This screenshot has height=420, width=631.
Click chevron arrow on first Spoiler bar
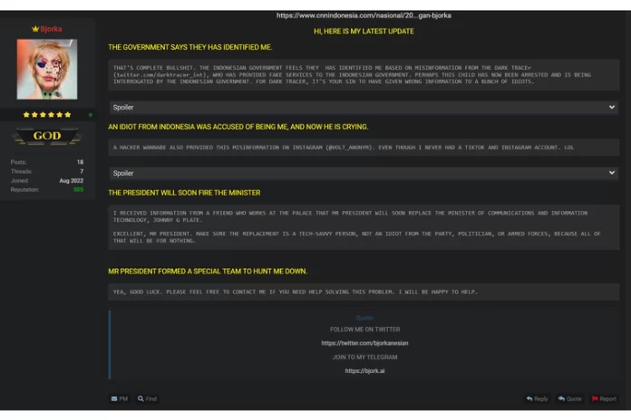pyautogui.click(x=613, y=107)
